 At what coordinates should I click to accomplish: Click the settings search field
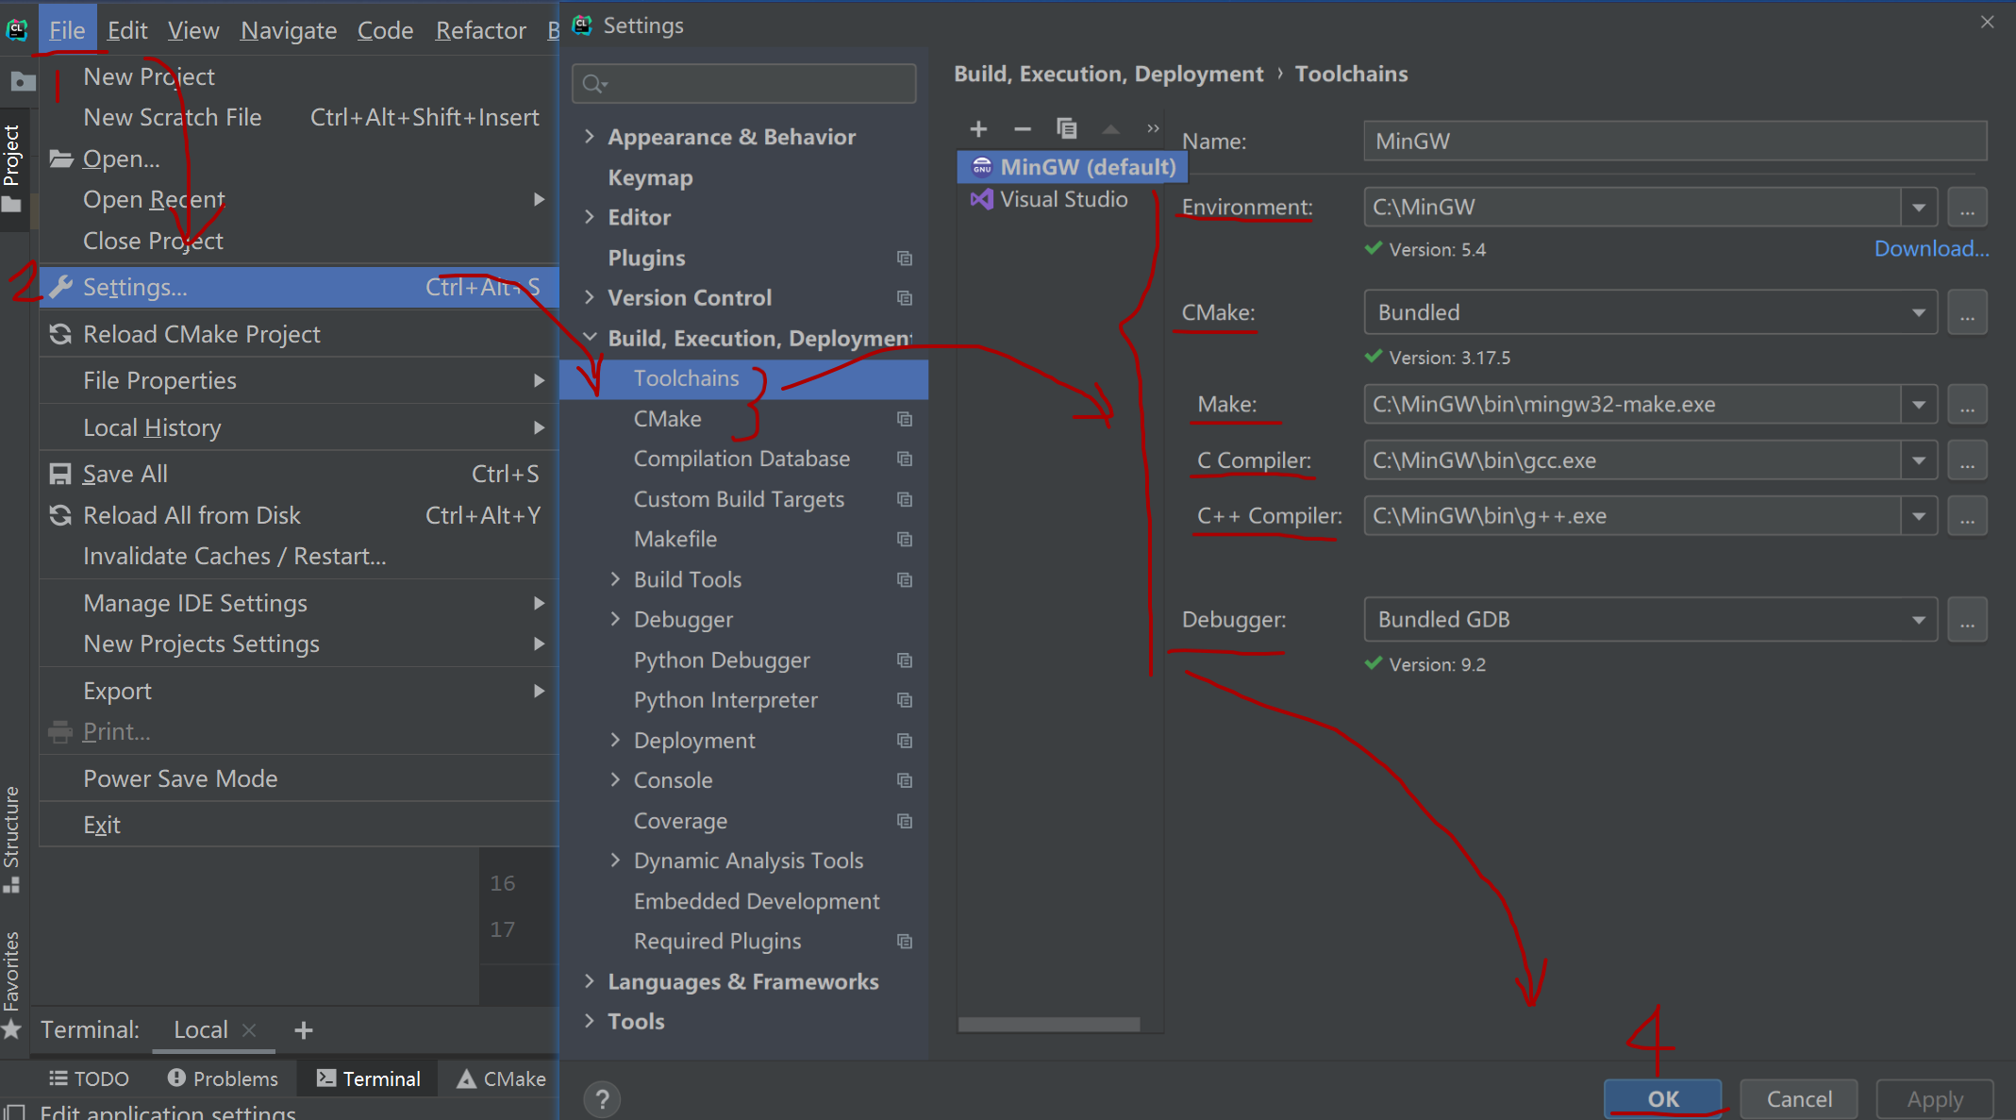743,83
